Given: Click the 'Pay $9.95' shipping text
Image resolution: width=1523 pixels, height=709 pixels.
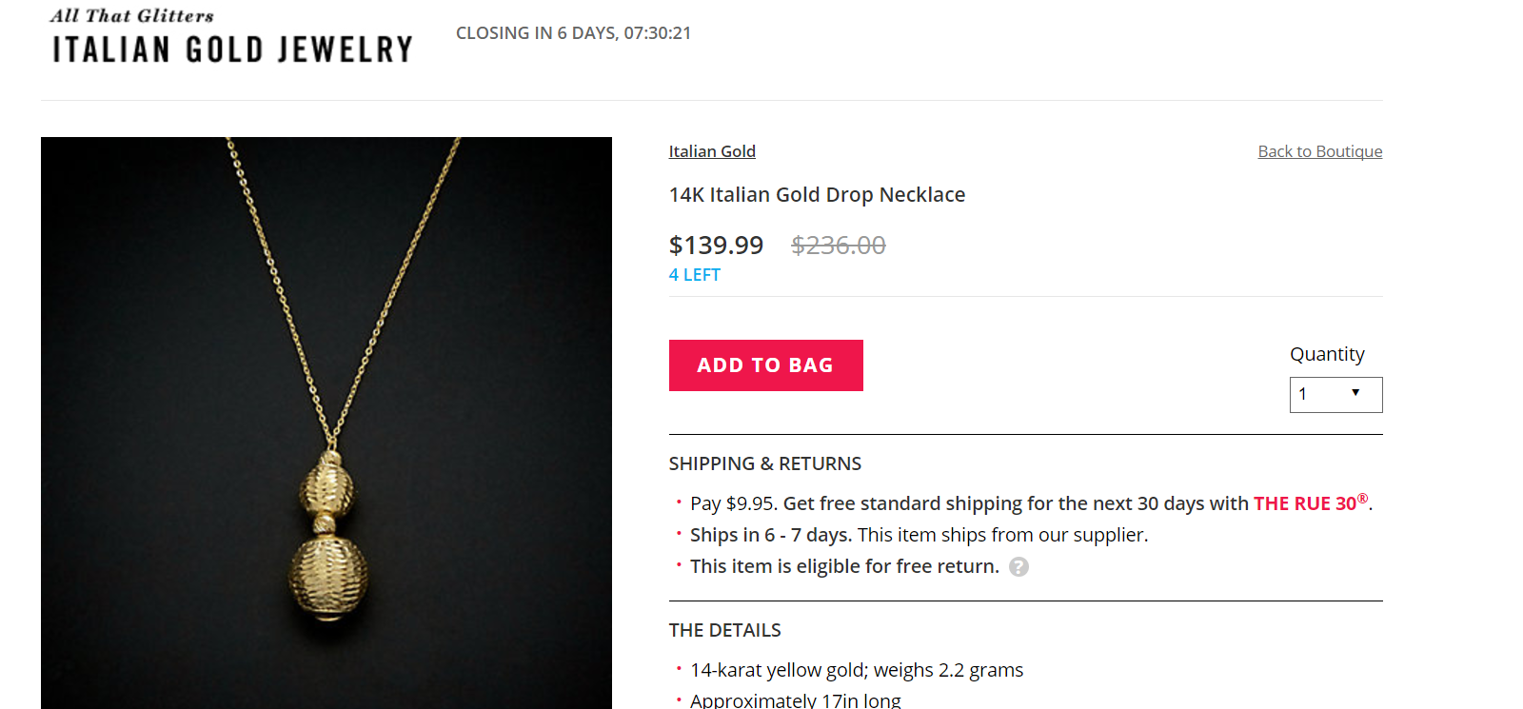Looking at the screenshot, I should [x=733, y=503].
